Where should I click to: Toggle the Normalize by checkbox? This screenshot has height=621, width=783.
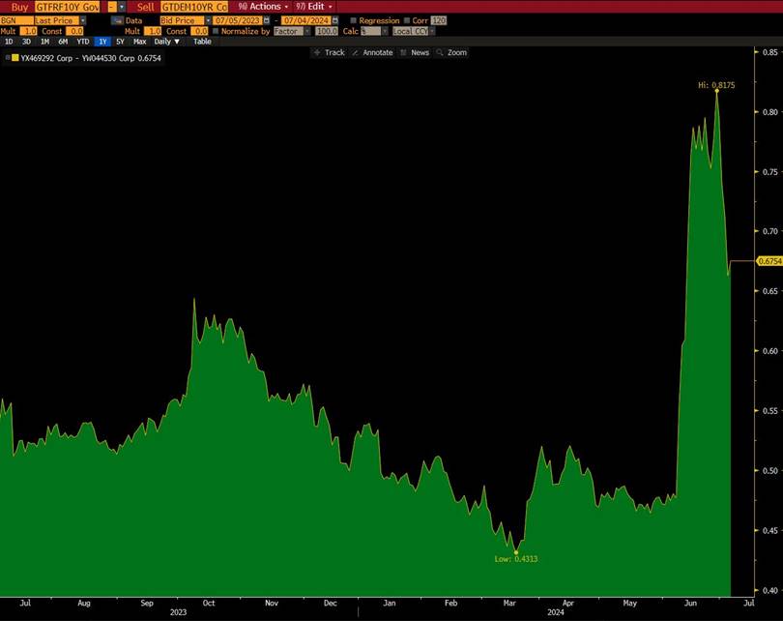(x=216, y=31)
